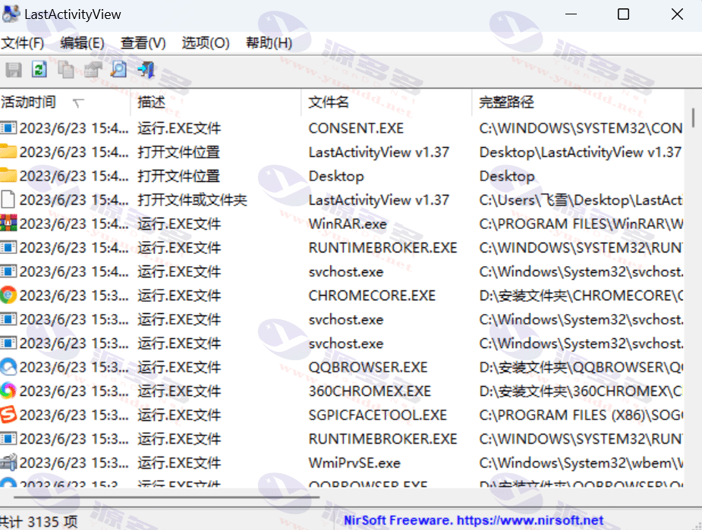Click the vertical scrollbar thumb
This screenshot has height=530, width=702.
[x=693, y=118]
